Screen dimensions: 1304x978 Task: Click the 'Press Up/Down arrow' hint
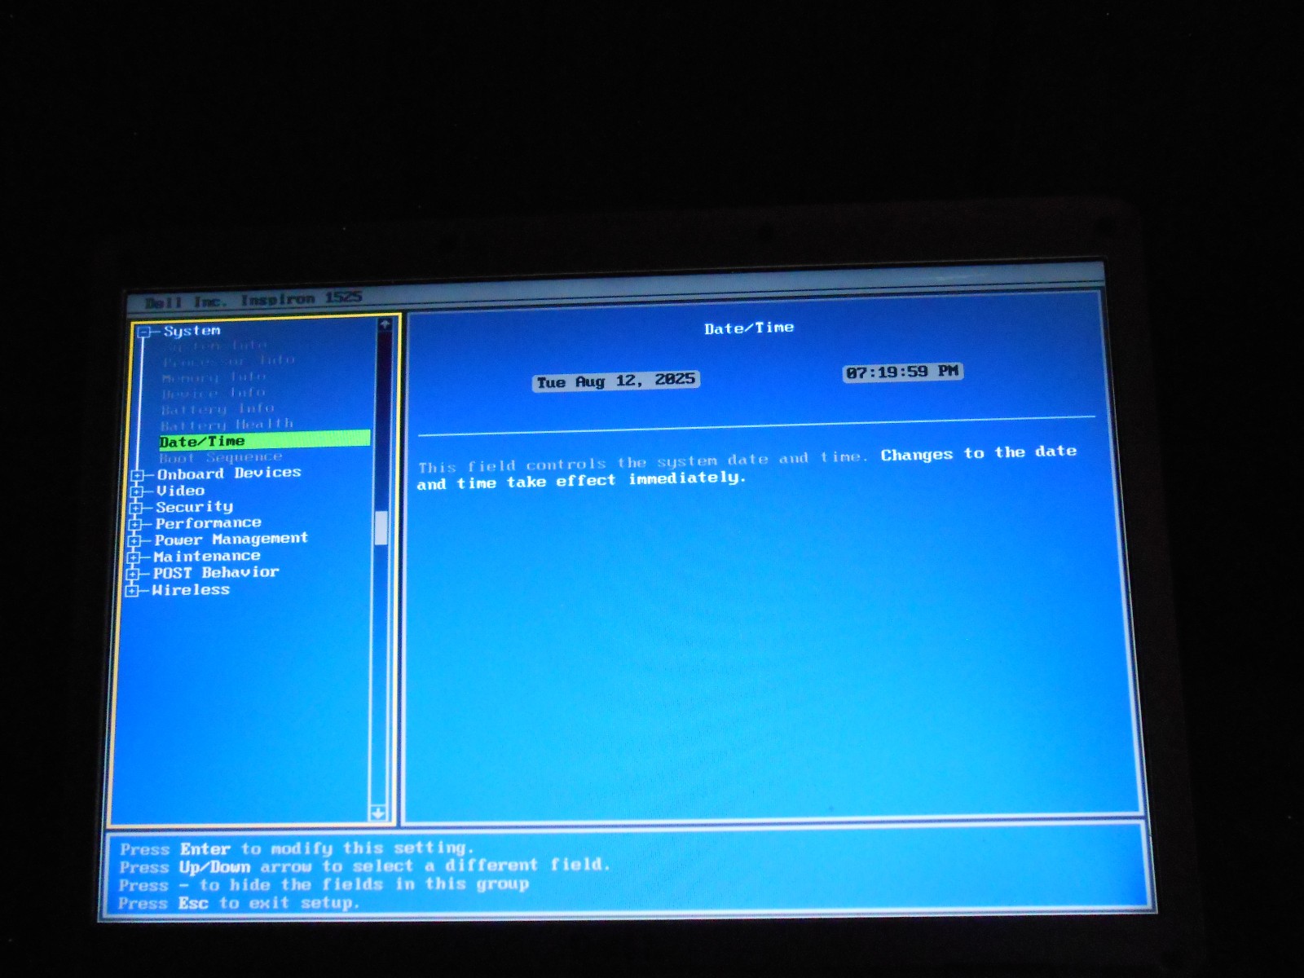pyautogui.click(x=364, y=866)
